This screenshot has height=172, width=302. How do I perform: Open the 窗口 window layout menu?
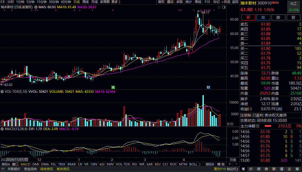pyautogui.click(x=15, y=164)
